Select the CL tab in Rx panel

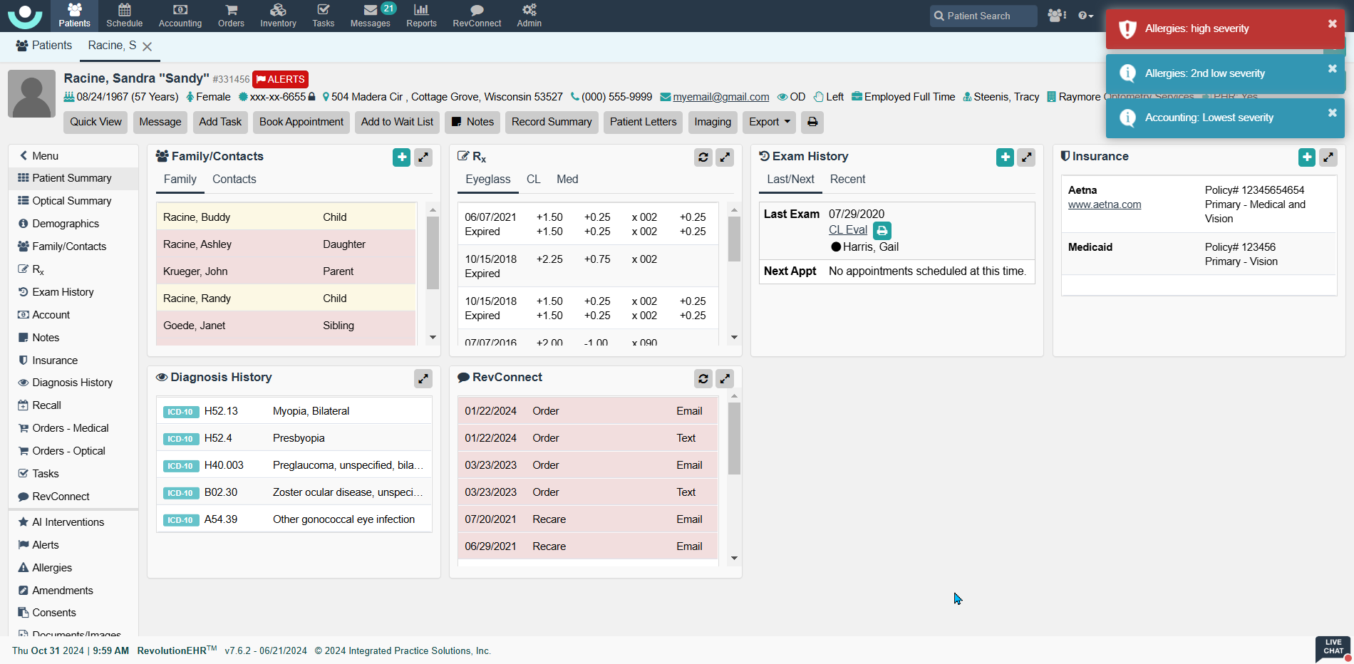533,180
